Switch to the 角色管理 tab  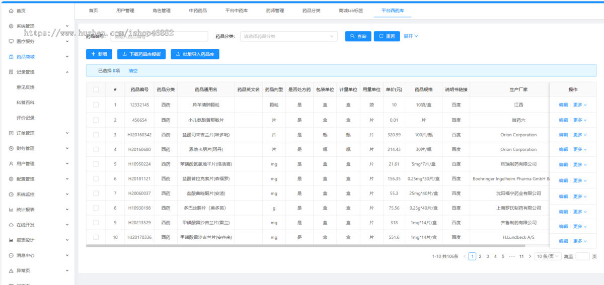point(162,11)
